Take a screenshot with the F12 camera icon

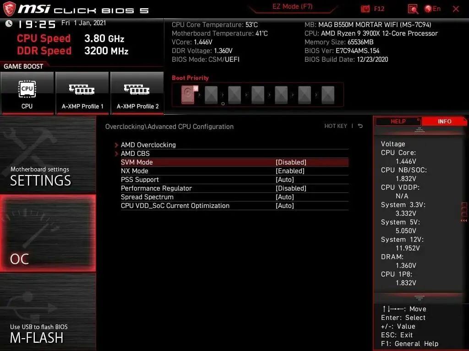coord(365,9)
